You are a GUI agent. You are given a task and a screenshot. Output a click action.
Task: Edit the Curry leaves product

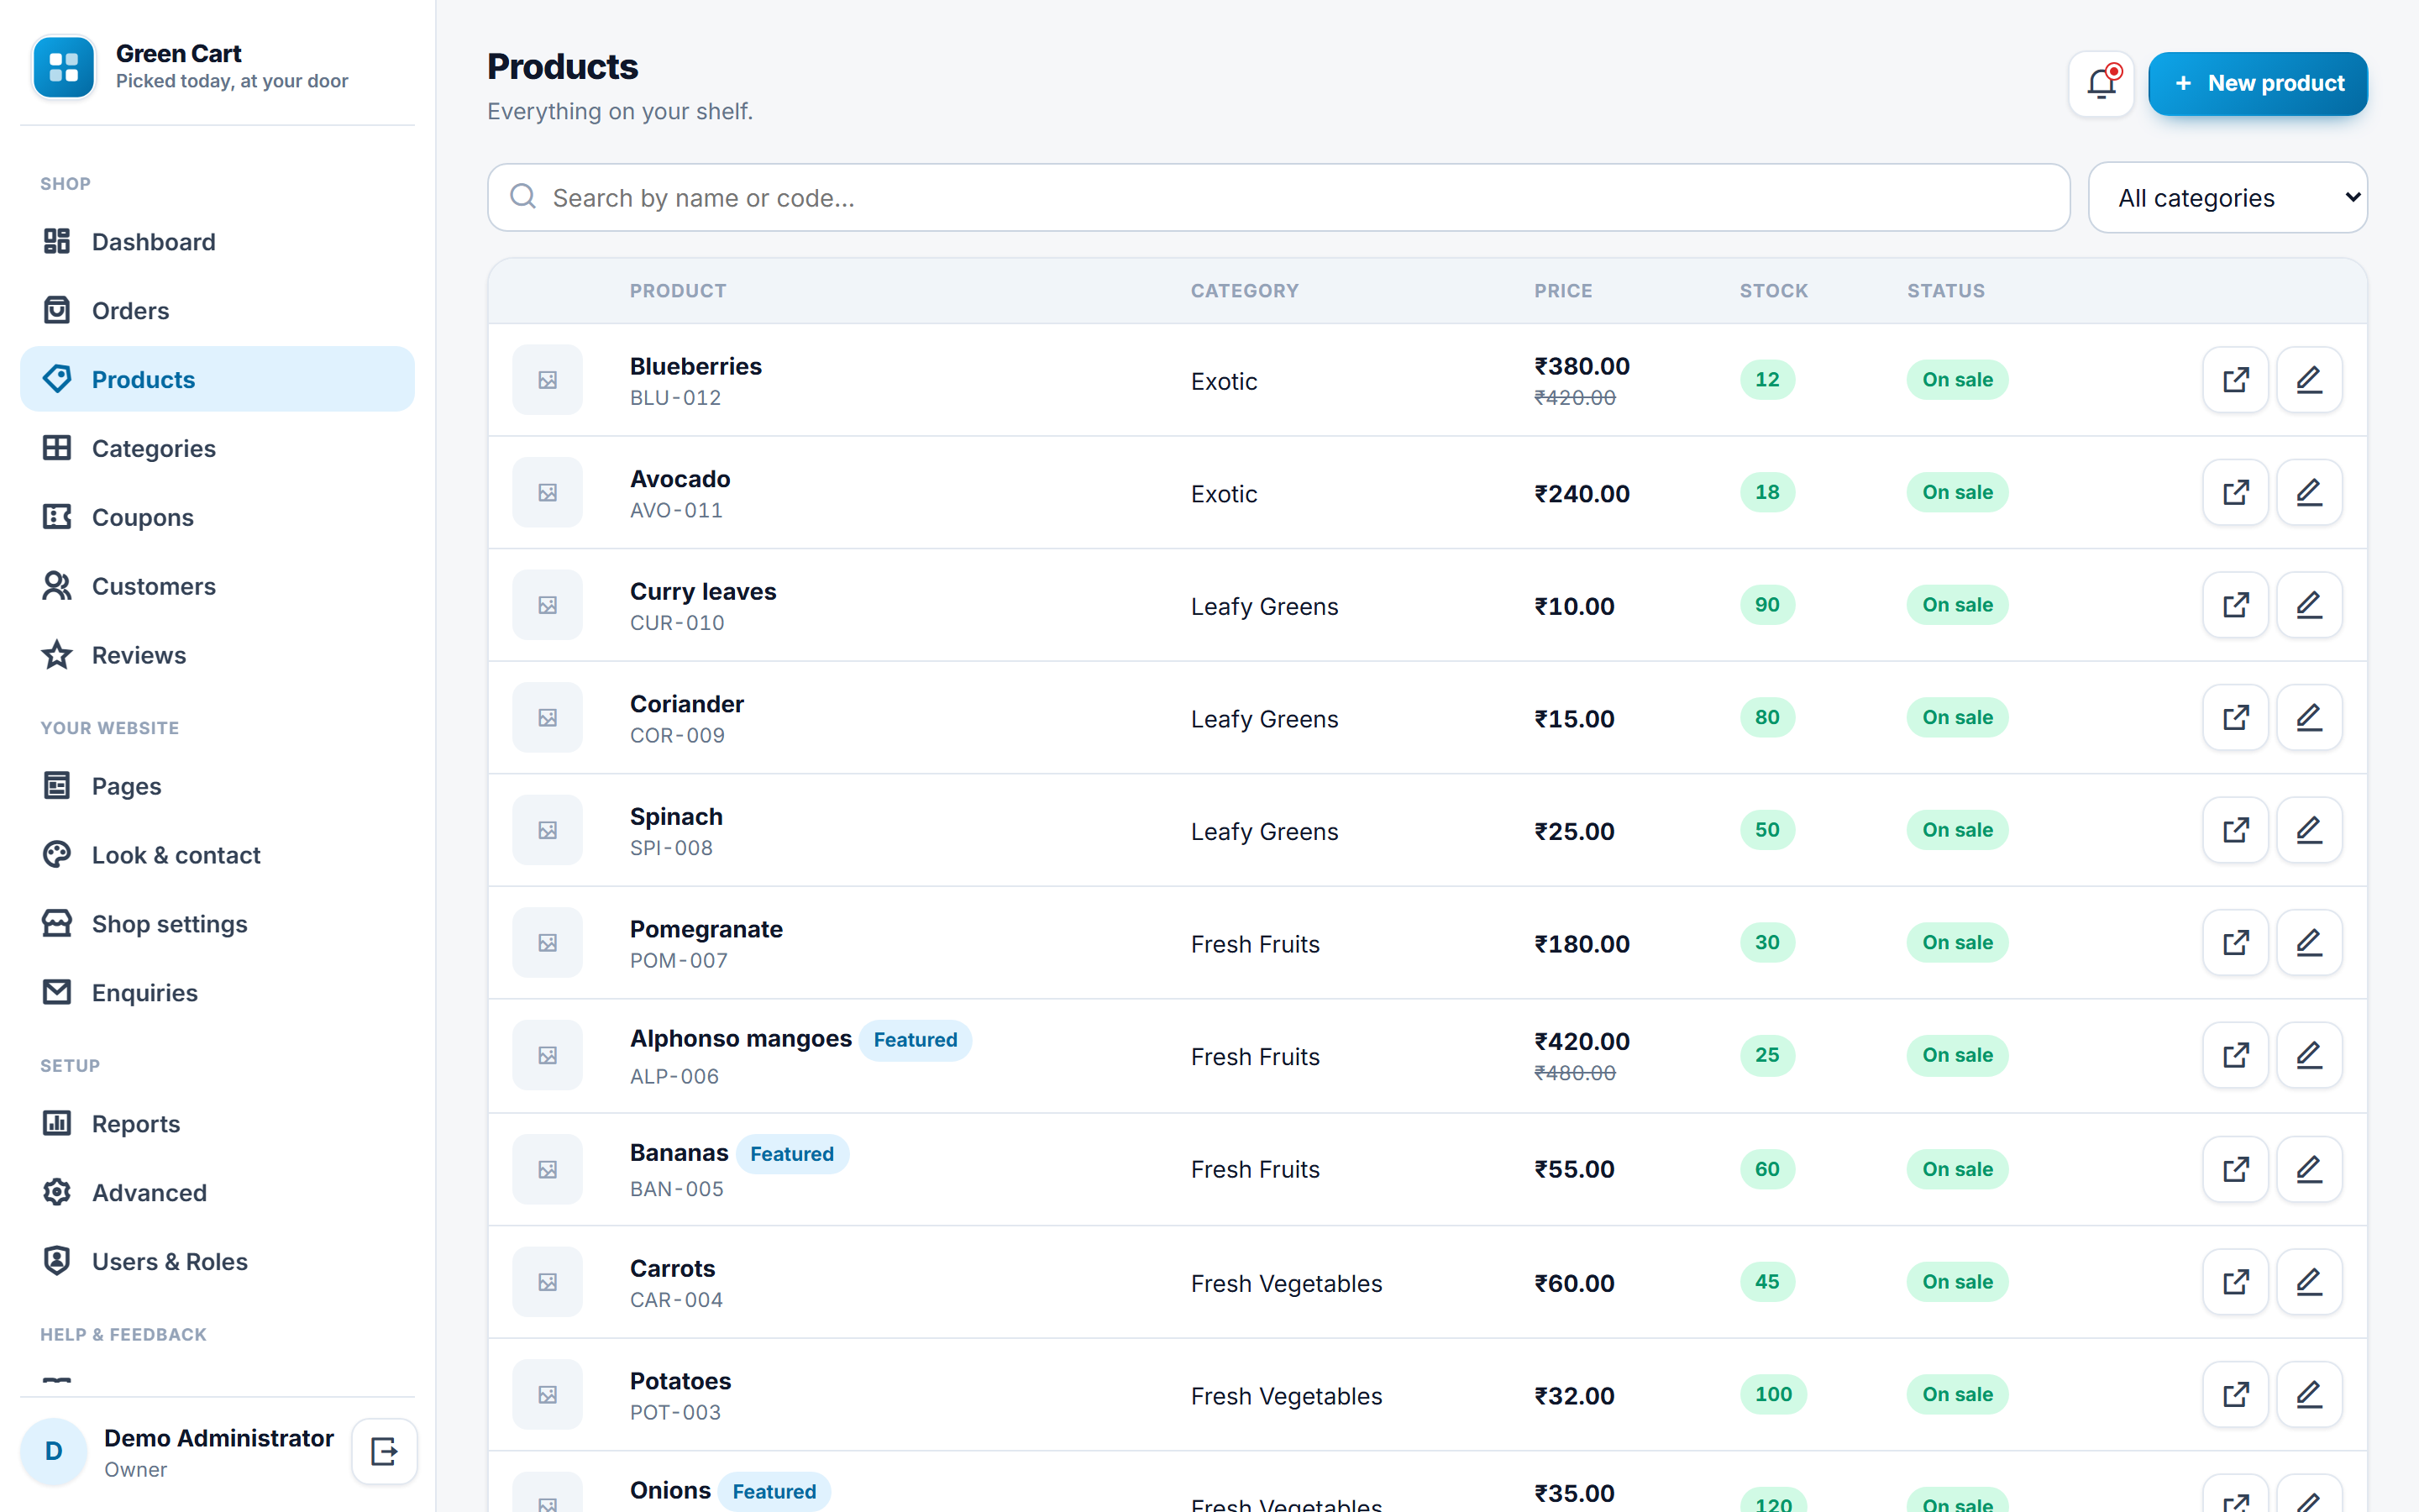pyautogui.click(x=2309, y=605)
